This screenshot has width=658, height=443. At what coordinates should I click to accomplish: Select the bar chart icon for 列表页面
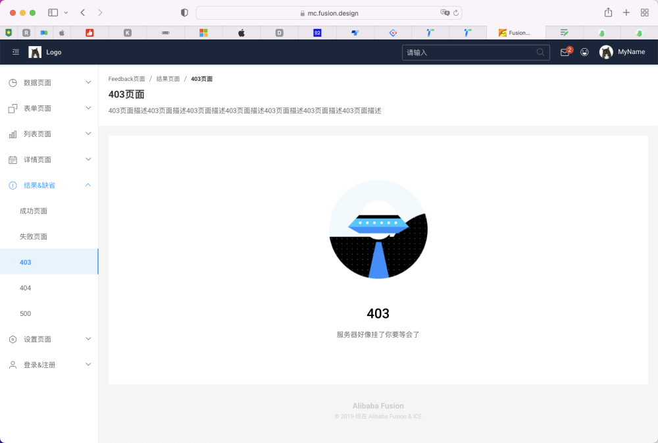[13, 133]
